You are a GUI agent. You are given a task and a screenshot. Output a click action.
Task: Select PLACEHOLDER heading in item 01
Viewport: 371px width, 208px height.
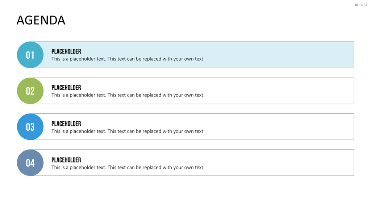point(66,51)
